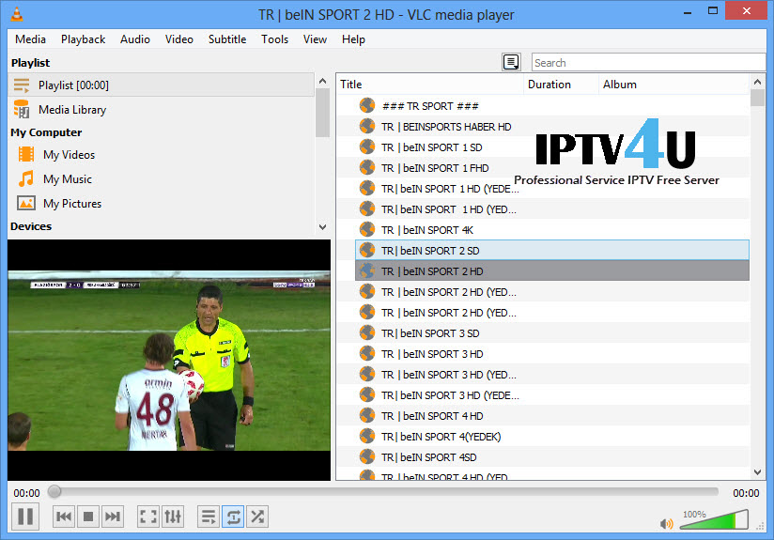Maximize the VLC window

pyautogui.click(x=712, y=11)
